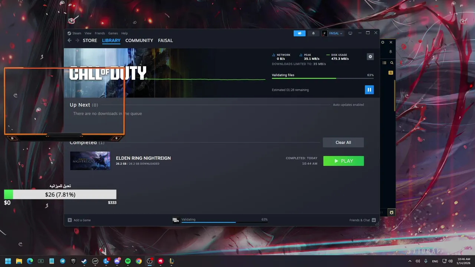Image resolution: width=475 pixels, height=267 pixels.
Task: Click Downloads limited to 35 MB/s text
Action: coord(299,64)
